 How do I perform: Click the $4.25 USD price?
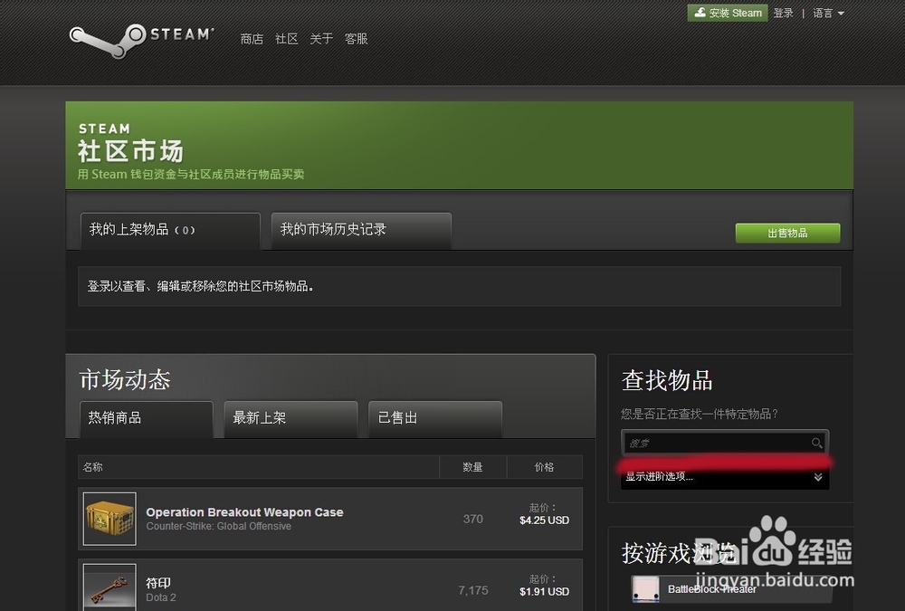[544, 520]
